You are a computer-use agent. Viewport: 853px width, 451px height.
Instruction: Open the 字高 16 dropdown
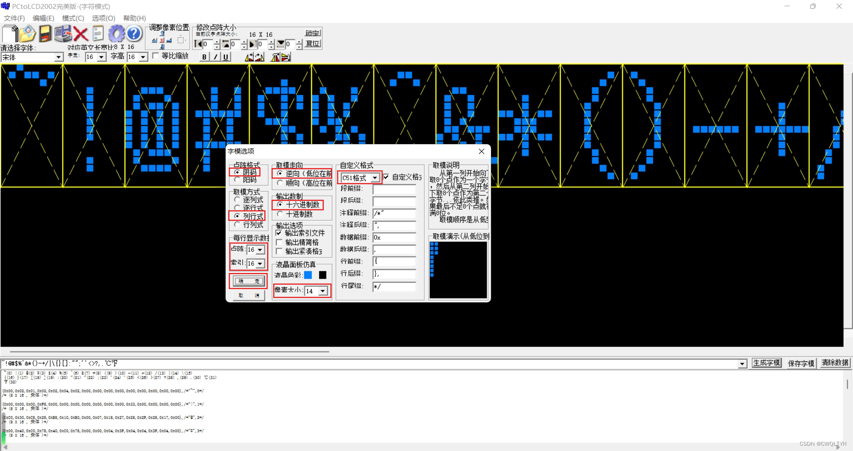click(x=143, y=57)
